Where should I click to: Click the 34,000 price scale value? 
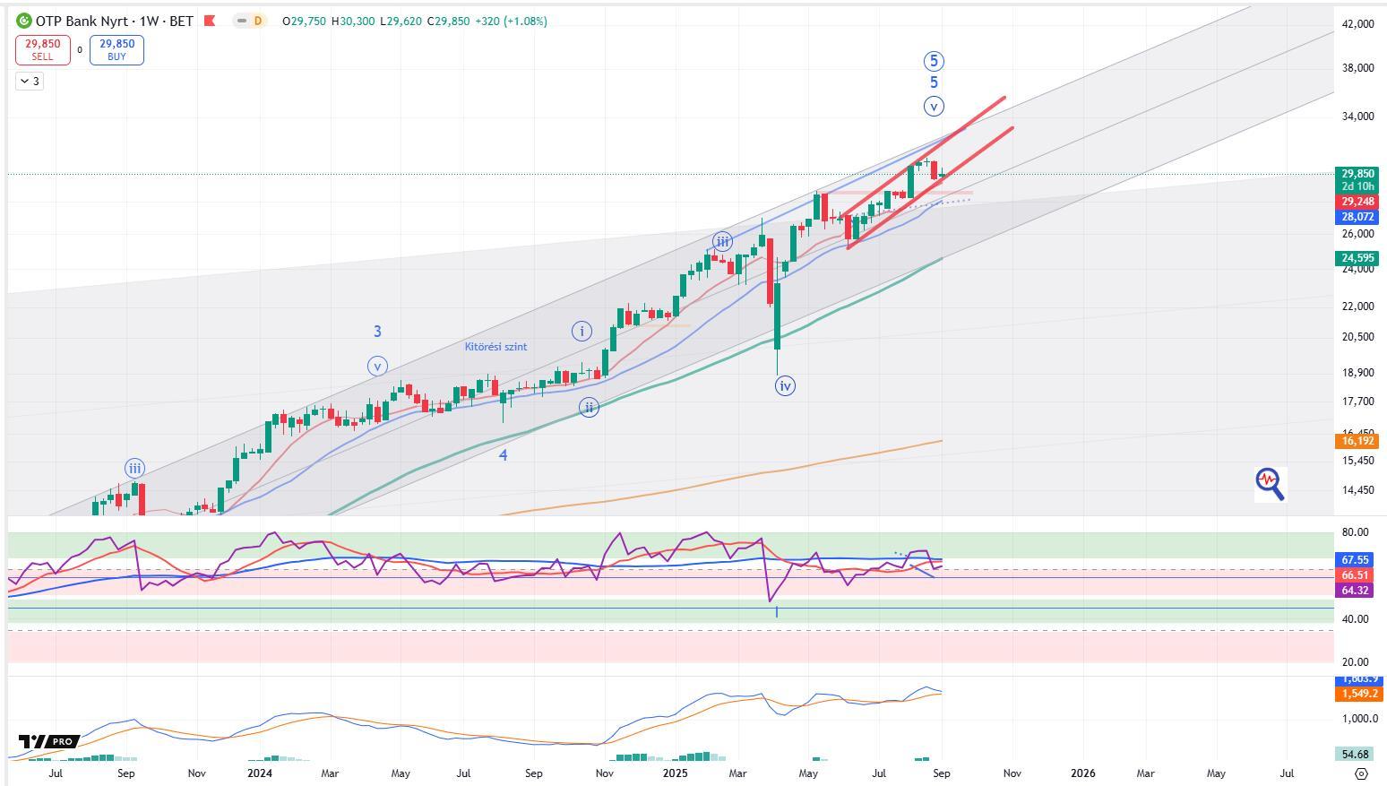point(1358,117)
